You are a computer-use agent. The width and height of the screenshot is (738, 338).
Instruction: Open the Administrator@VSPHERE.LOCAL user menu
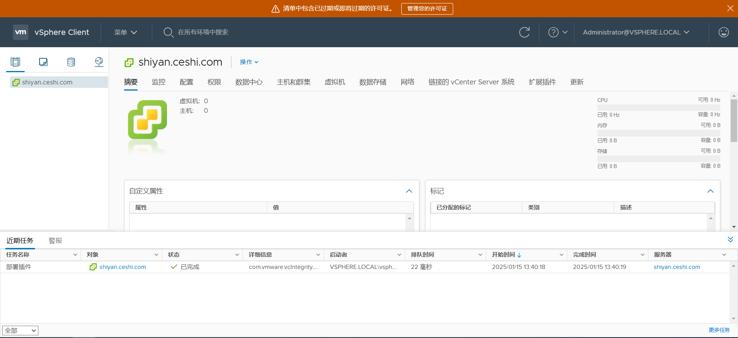(x=636, y=32)
